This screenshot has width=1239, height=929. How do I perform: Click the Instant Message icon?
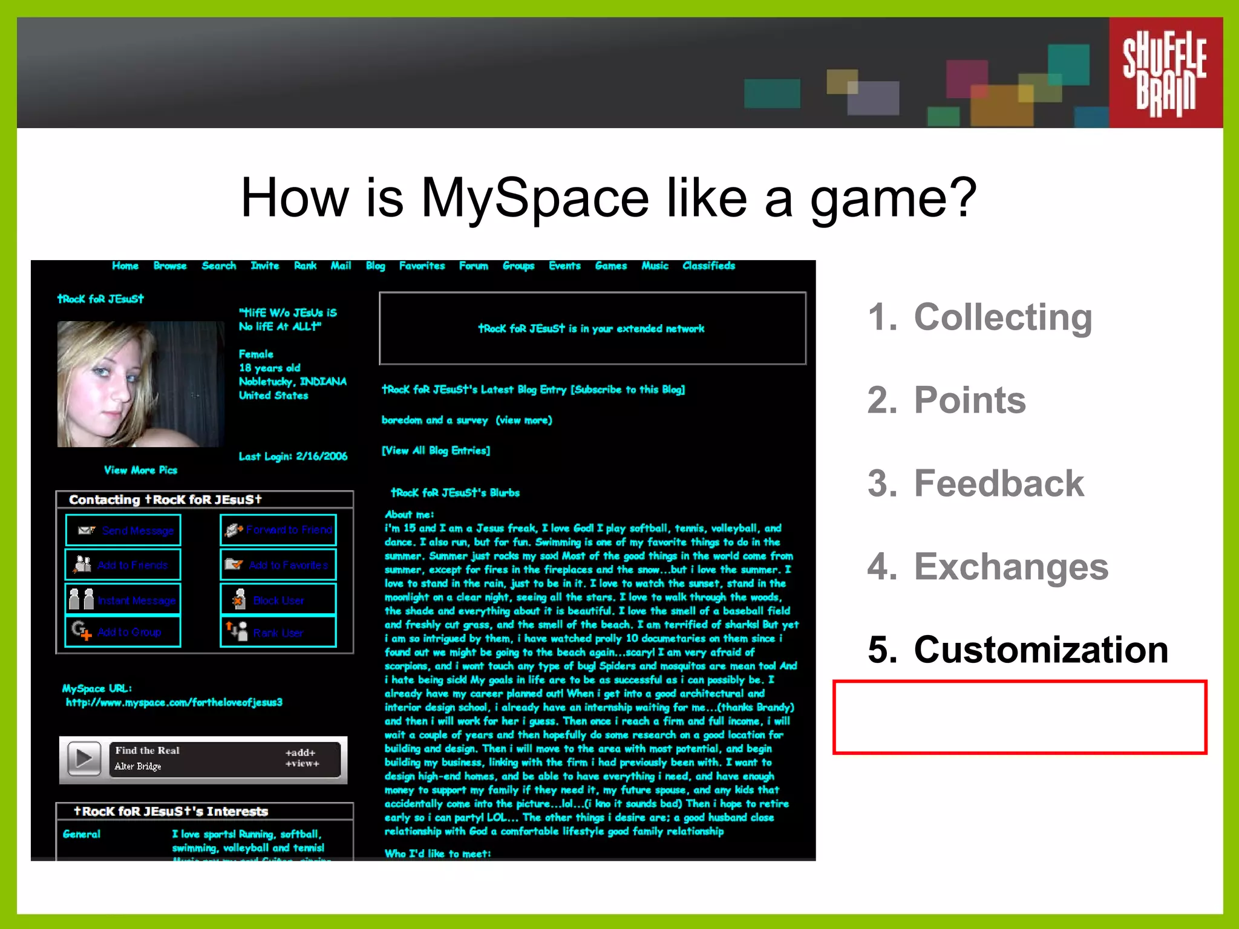coord(81,599)
